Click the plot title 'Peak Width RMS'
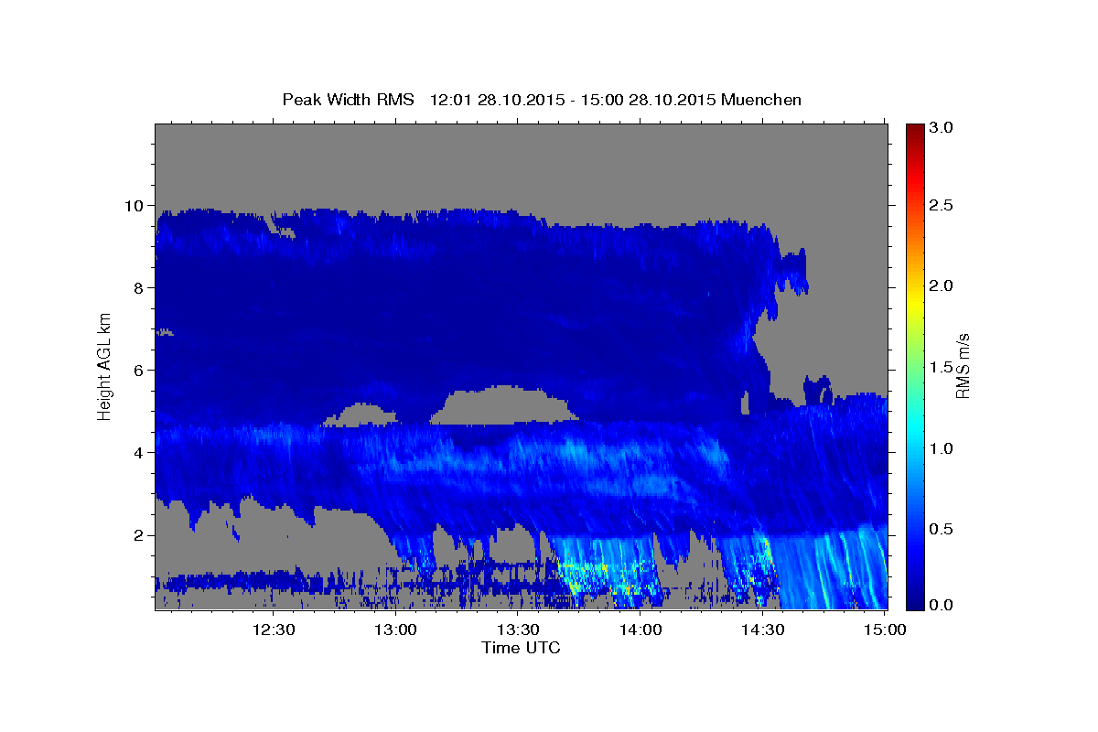The height and width of the screenshot is (732, 1098). pyautogui.click(x=348, y=100)
